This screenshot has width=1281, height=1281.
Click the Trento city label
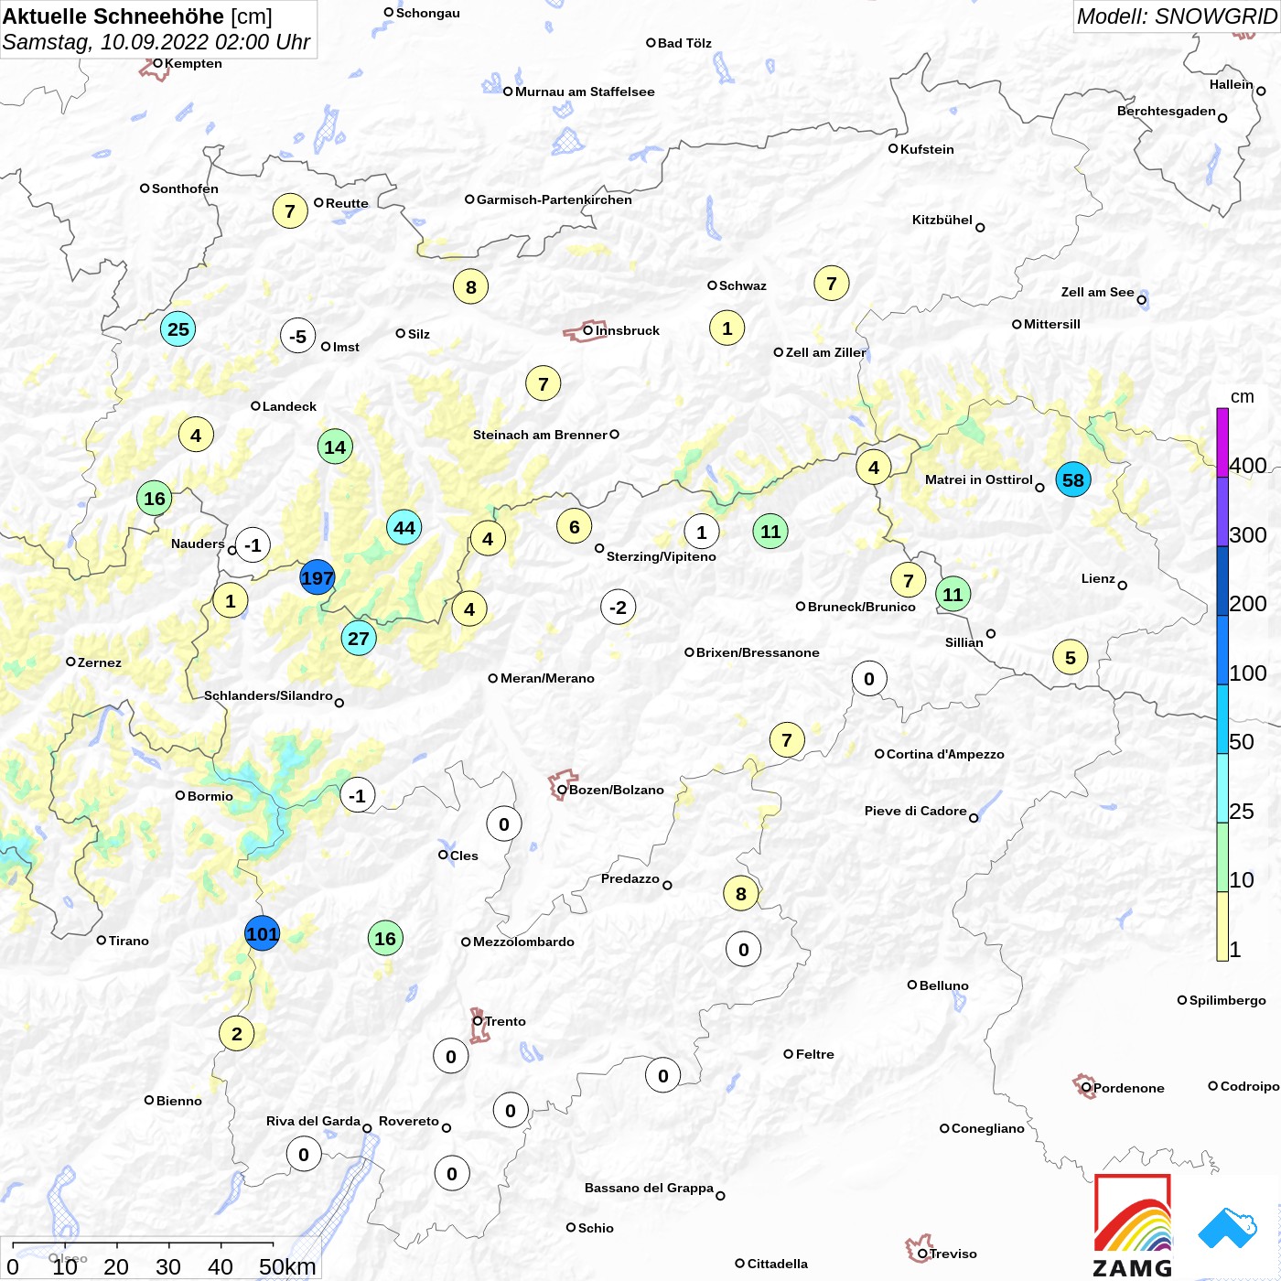coord(505,1021)
